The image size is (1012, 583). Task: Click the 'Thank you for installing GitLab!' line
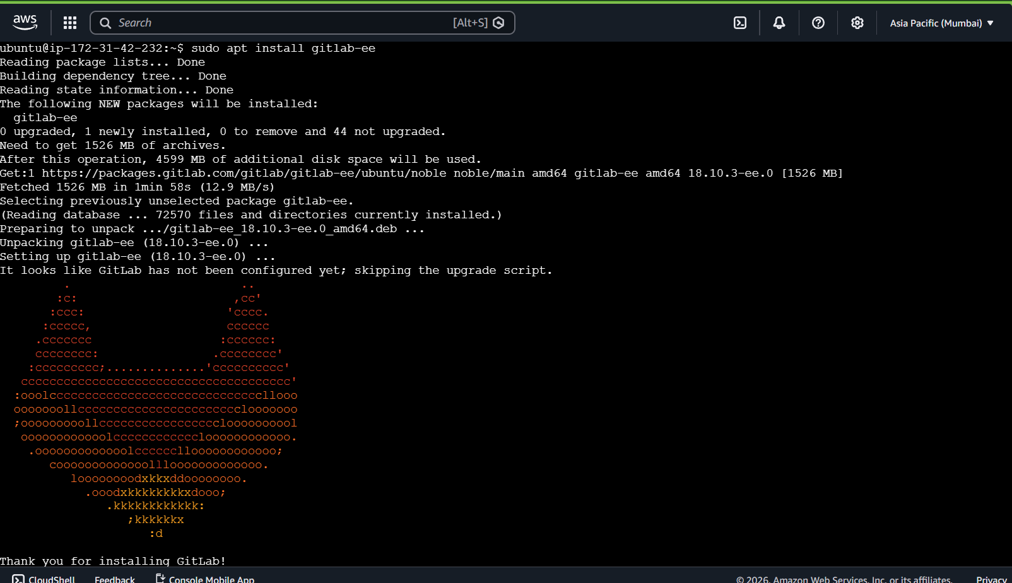click(113, 561)
